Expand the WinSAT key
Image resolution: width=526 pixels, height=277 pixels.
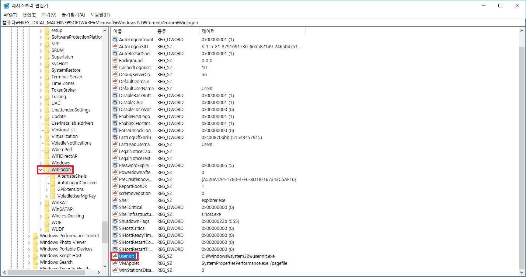41,203
